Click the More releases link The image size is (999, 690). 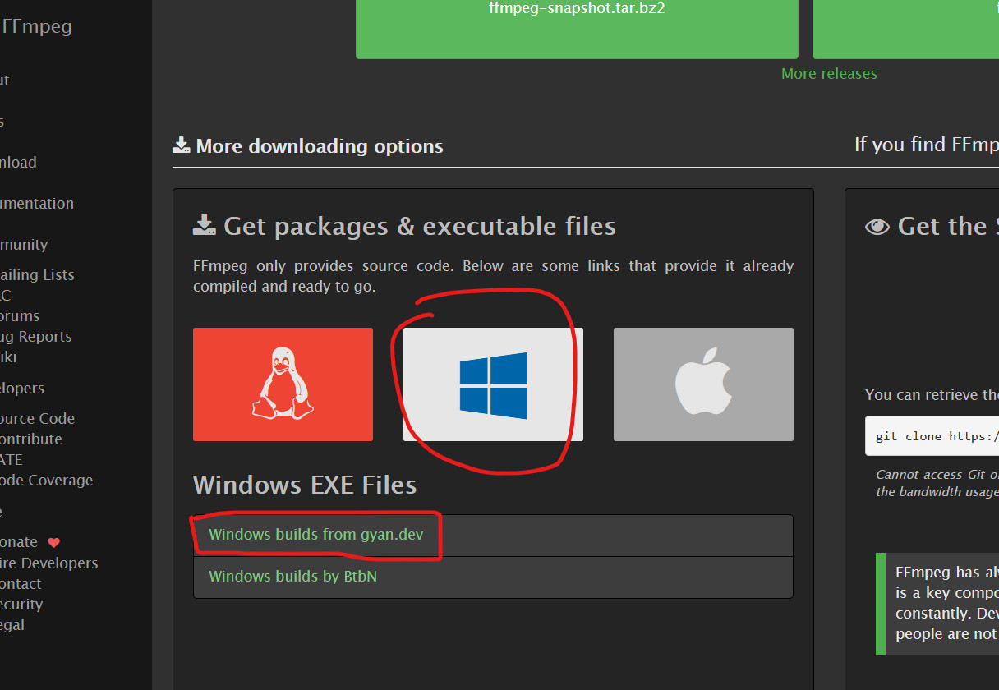pos(828,73)
